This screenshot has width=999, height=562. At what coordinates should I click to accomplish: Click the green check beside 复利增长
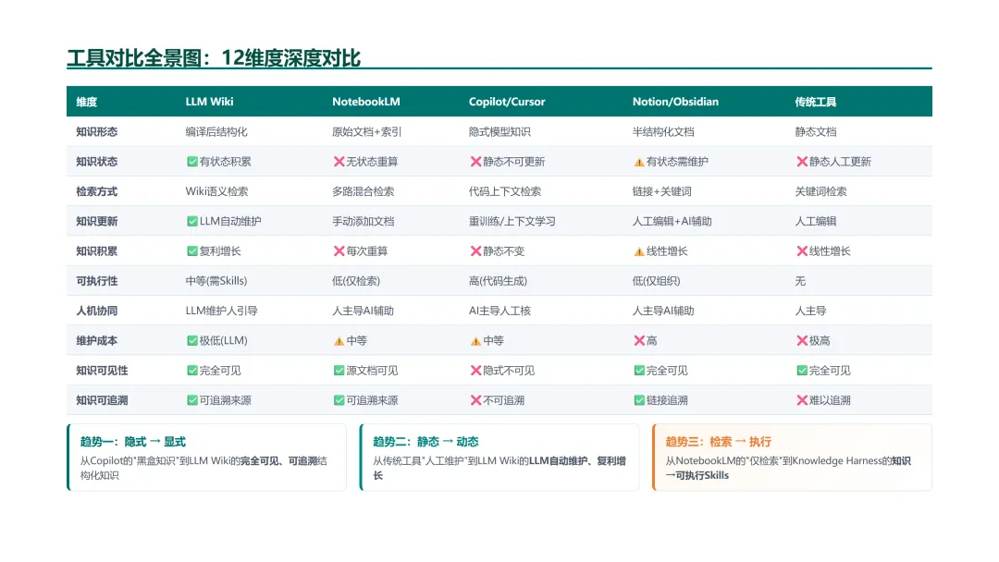pos(191,251)
